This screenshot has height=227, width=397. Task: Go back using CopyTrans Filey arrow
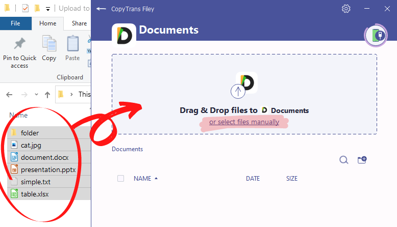(101, 9)
